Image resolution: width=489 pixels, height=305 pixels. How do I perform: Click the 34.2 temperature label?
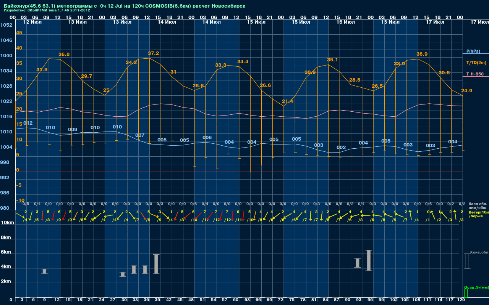[x=131, y=63]
